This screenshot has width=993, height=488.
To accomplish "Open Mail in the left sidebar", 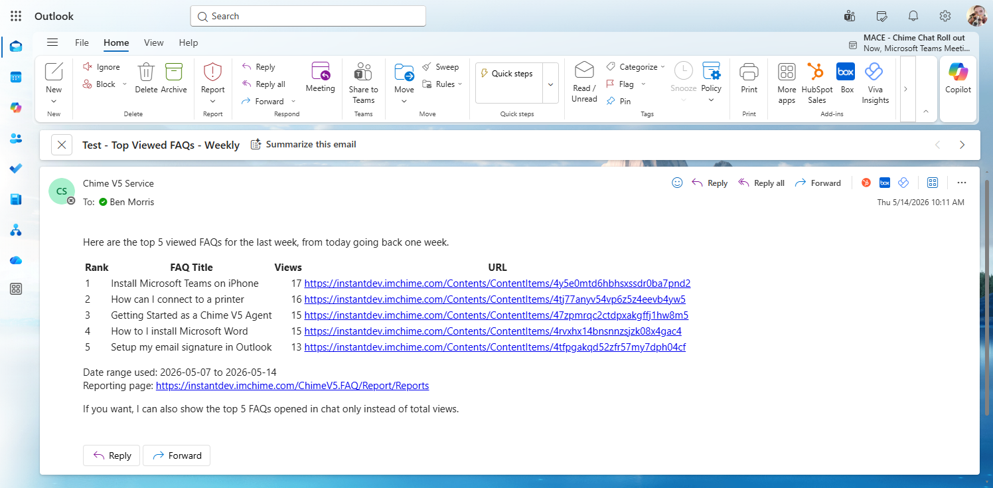I will click(x=16, y=46).
